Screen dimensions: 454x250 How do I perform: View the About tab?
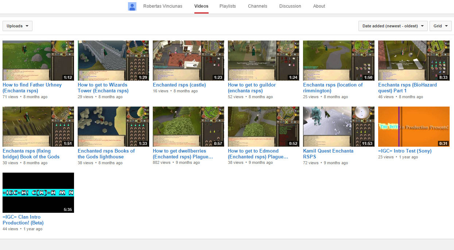click(x=319, y=6)
